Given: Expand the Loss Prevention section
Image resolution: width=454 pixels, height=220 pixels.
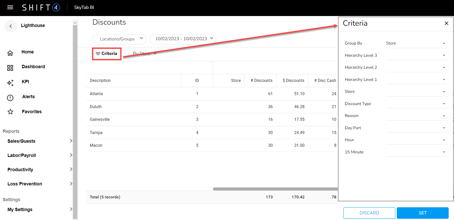Looking at the screenshot, I should pyautogui.click(x=39, y=184).
